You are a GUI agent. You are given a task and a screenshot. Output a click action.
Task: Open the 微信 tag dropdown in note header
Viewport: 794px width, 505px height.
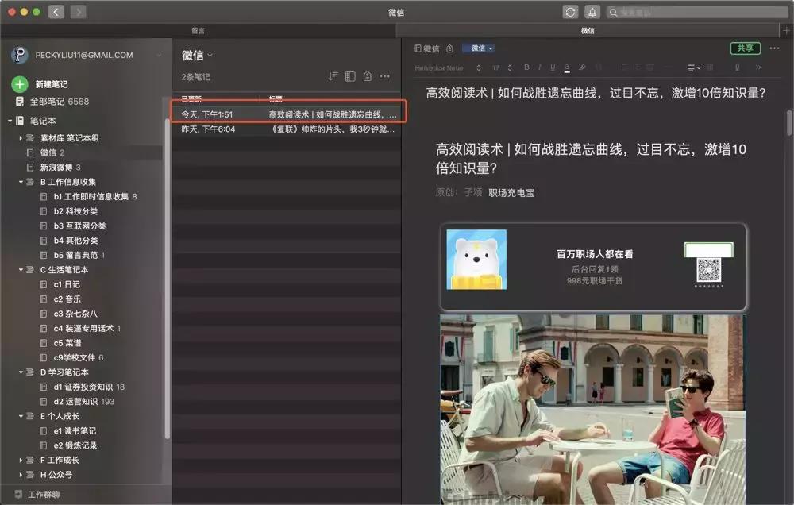coord(480,48)
